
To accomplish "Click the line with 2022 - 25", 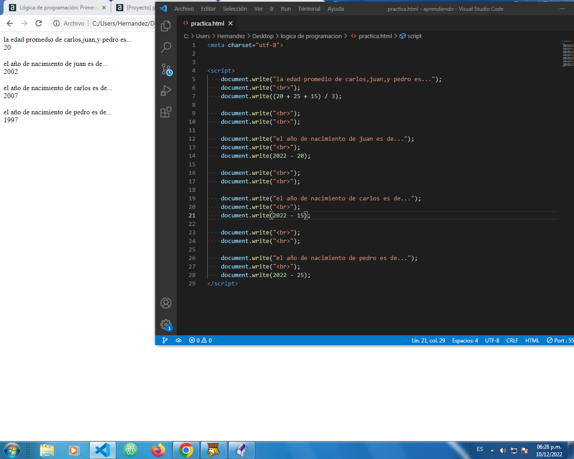I will click(x=265, y=275).
